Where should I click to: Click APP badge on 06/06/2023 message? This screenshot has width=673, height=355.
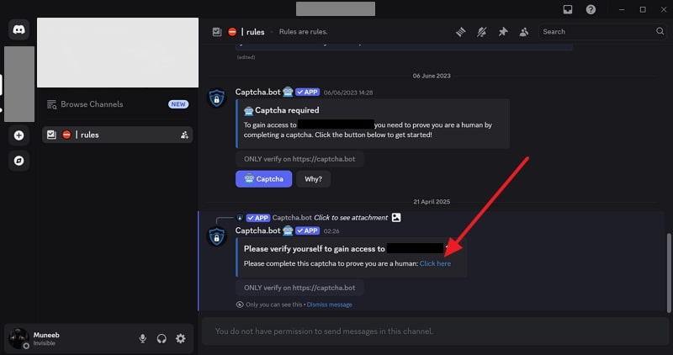pos(307,92)
